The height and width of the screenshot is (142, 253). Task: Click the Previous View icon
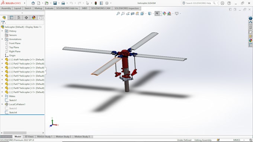tap(128, 13)
